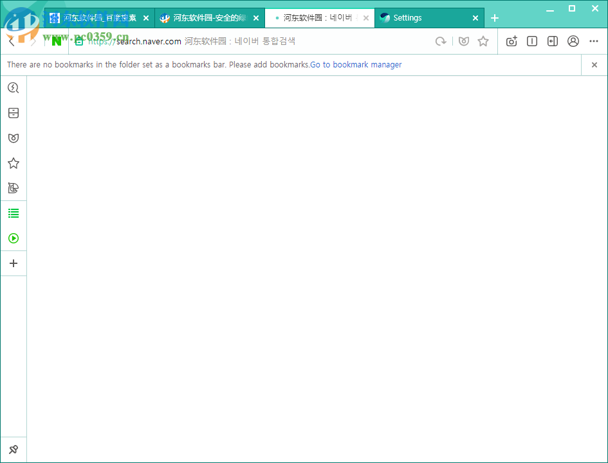Screen dimensions: 608x463
Task: Open the quick search sidebar icon
Action: coord(14,88)
